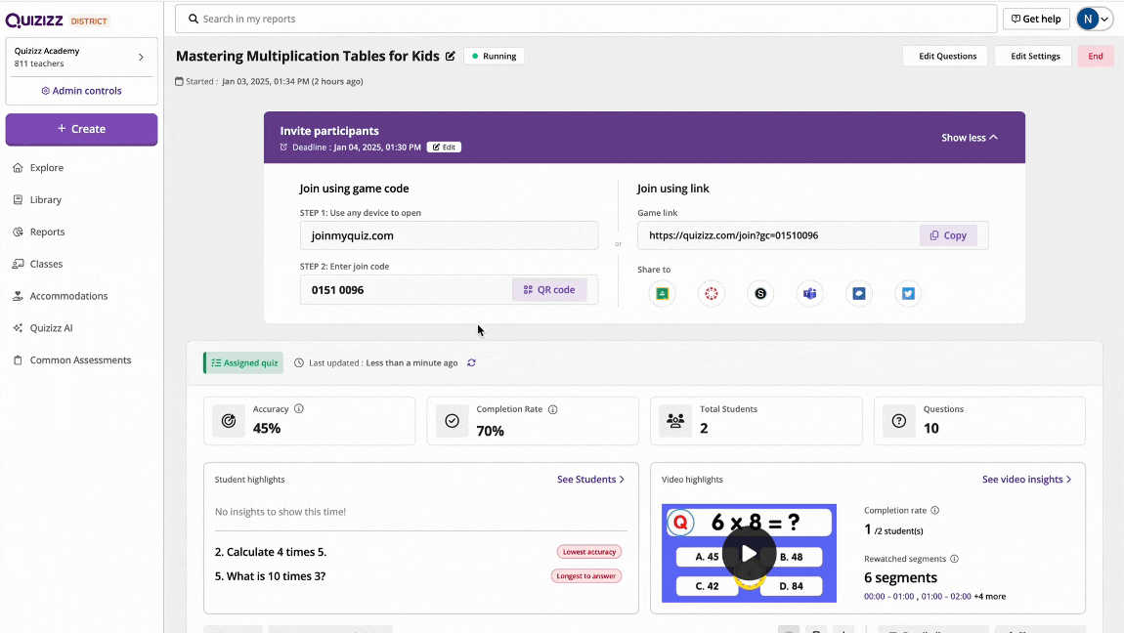Click the Lowest accuracy badge

(x=589, y=552)
